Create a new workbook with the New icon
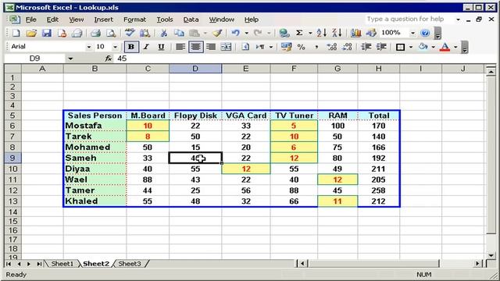The image size is (500, 281). coord(16,33)
